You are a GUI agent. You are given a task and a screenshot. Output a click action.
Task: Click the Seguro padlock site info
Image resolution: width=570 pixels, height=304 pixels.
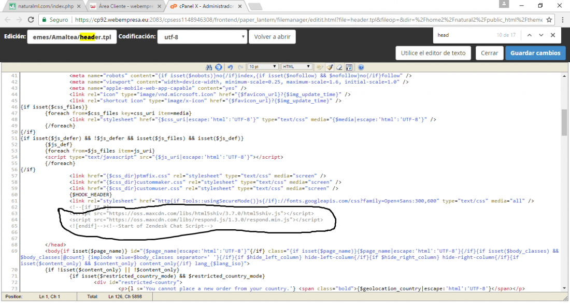click(55, 20)
